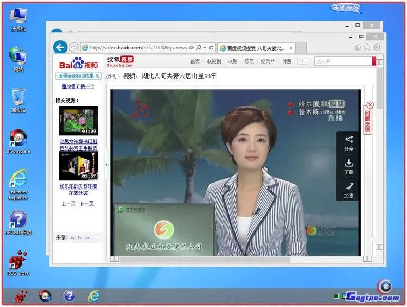Open the 电视剧 menu item
Image resolution: width=407 pixels, height=307 pixels.
(214, 61)
